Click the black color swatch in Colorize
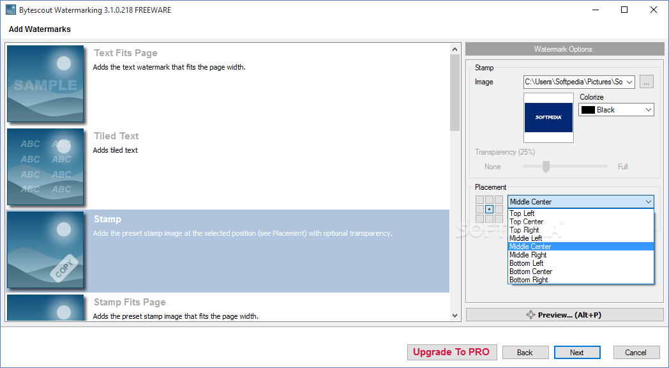This screenshot has height=368, width=669. tap(588, 110)
